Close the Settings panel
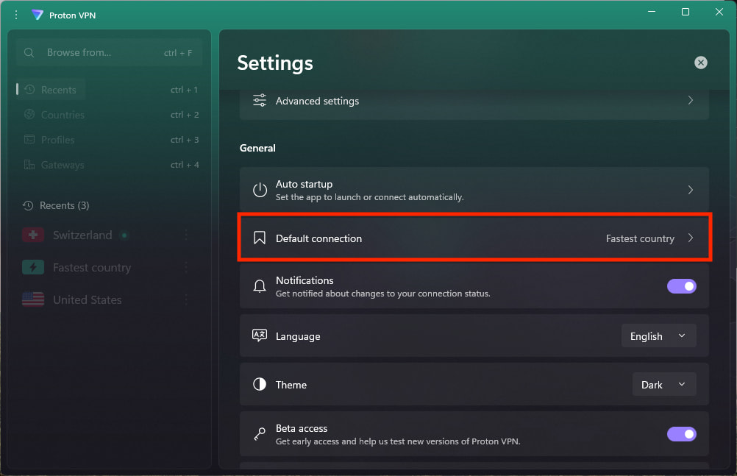The height and width of the screenshot is (476, 737). tap(700, 63)
